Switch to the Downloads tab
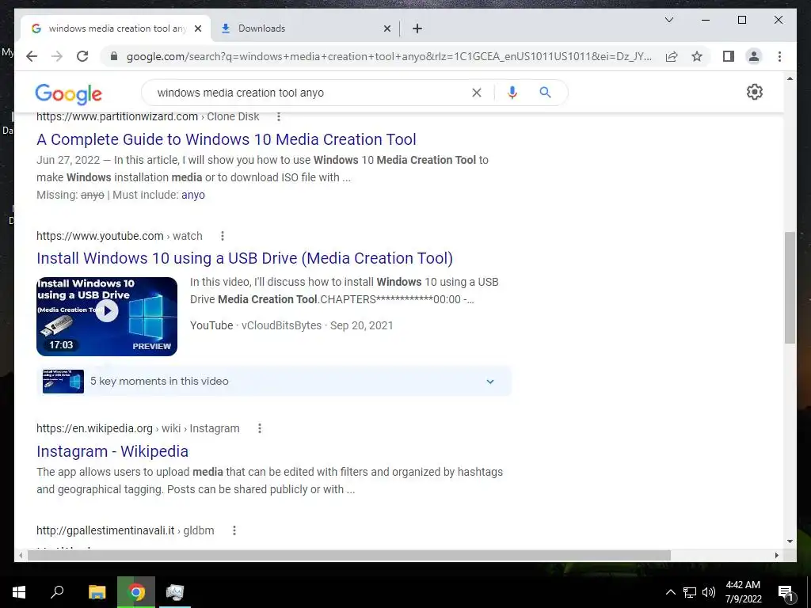 pos(305,28)
